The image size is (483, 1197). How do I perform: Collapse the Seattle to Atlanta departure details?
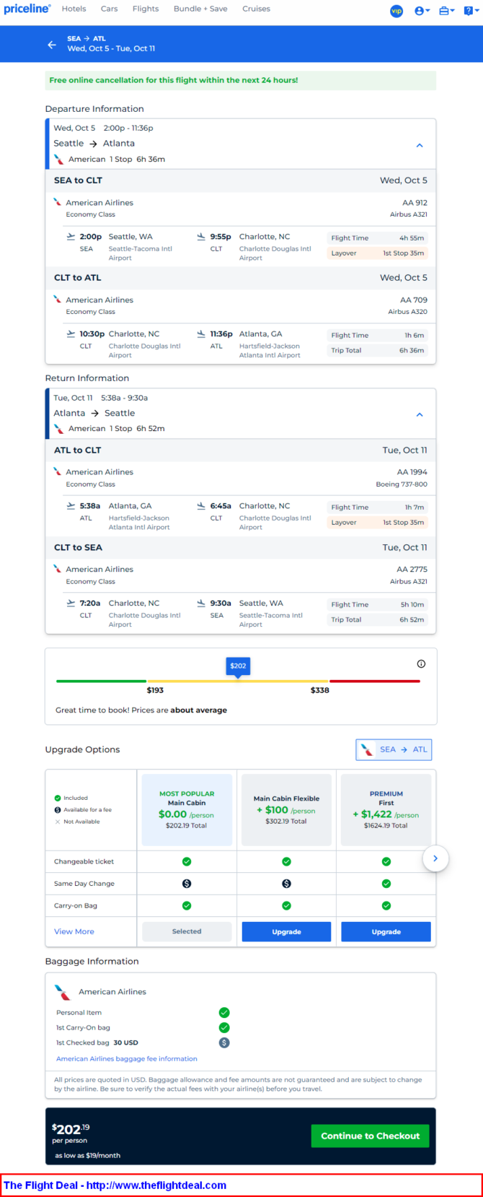point(420,145)
